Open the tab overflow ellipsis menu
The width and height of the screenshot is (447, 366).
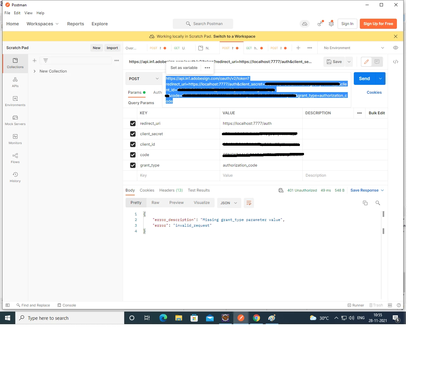310,48
